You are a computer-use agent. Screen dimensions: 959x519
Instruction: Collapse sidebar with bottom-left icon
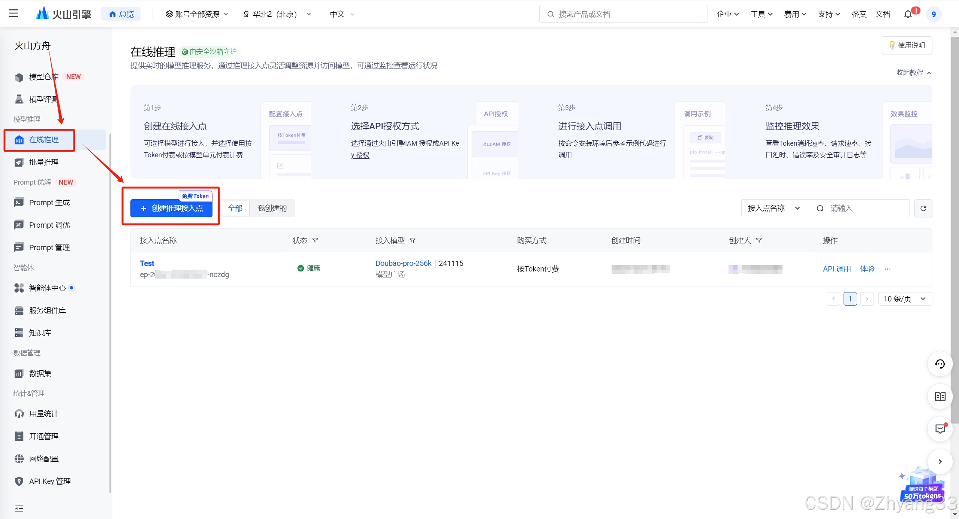pyautogui.click(x=19, y=508)
